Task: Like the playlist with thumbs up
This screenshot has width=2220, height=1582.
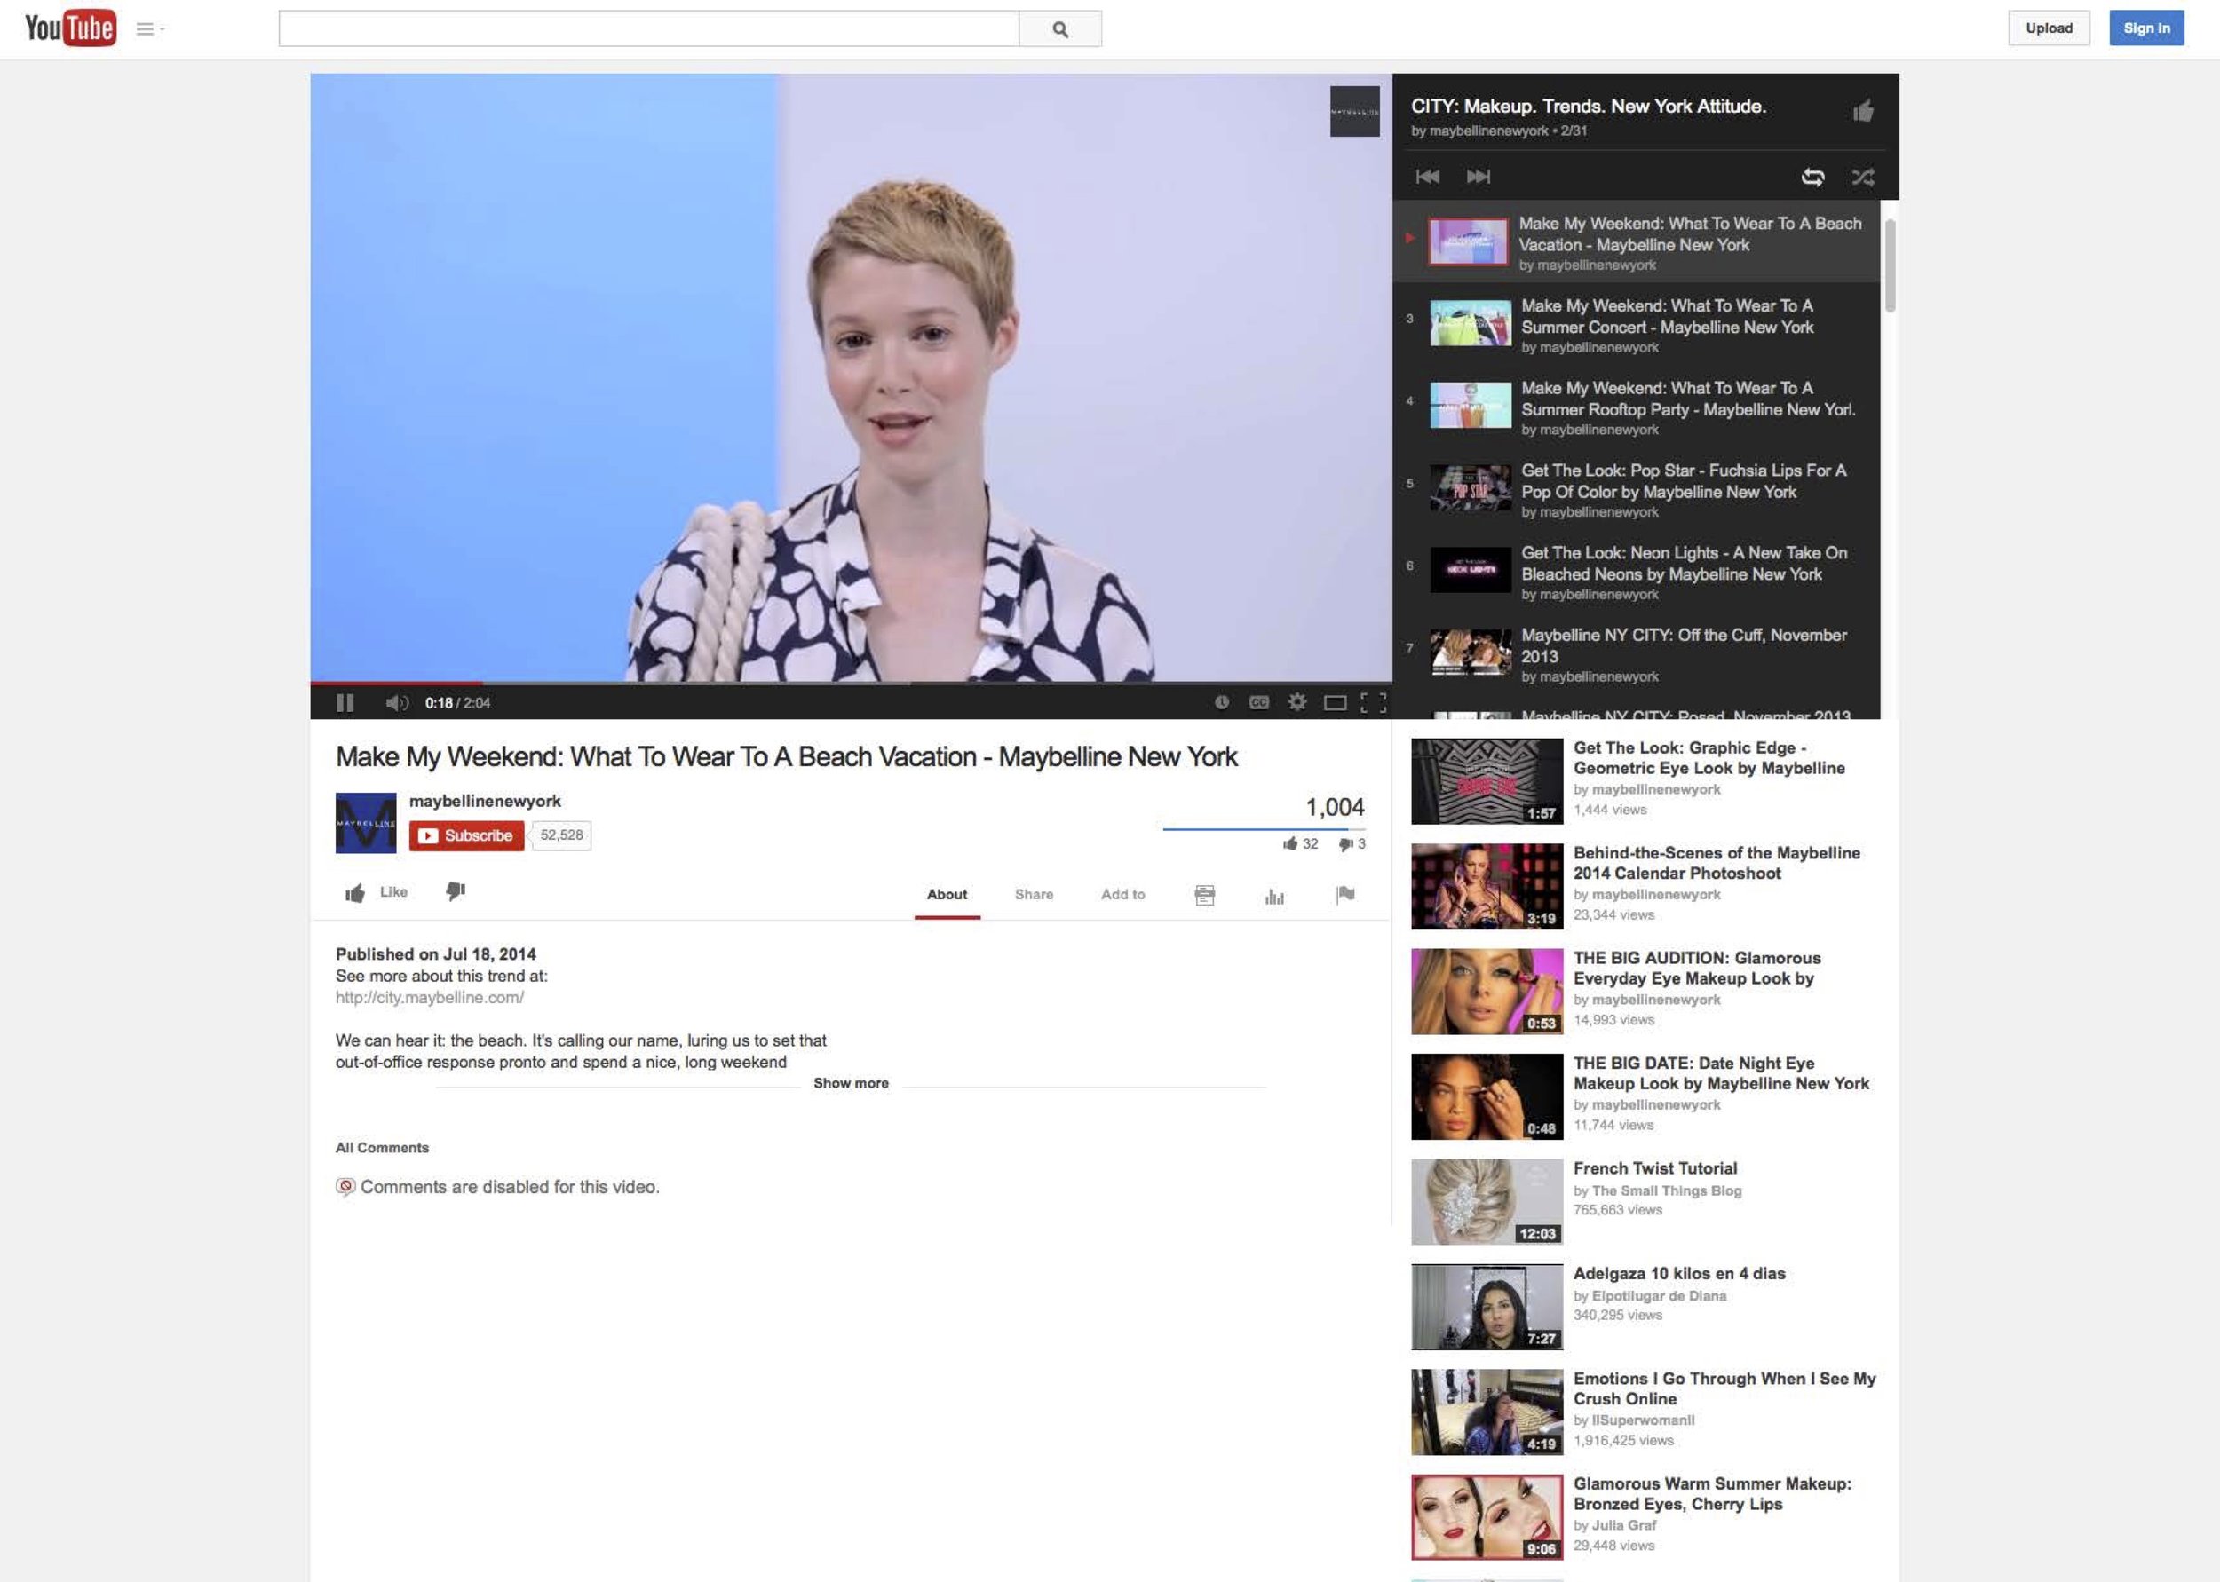Action: click(1862, 111)
